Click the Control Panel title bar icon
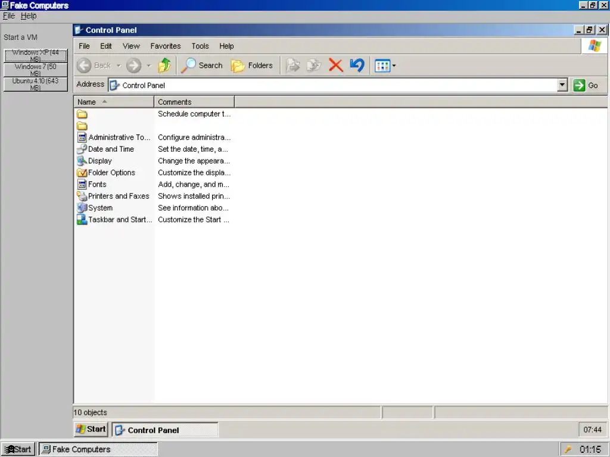Screen dimensions: 610x457 point(79,30)
